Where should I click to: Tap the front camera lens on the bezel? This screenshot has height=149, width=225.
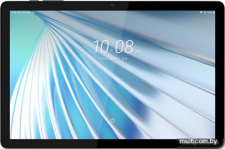coord(113,5)
